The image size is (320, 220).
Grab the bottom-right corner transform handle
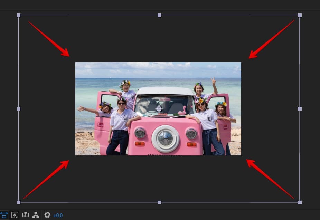(300, 202)
